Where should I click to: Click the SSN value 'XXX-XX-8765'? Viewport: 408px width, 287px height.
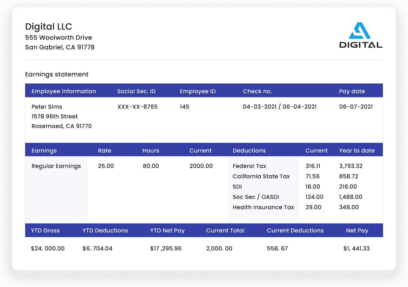pos(137,106)
